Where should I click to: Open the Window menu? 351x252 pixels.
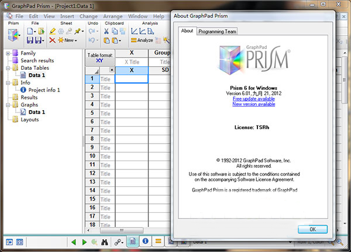pos(138,16)
